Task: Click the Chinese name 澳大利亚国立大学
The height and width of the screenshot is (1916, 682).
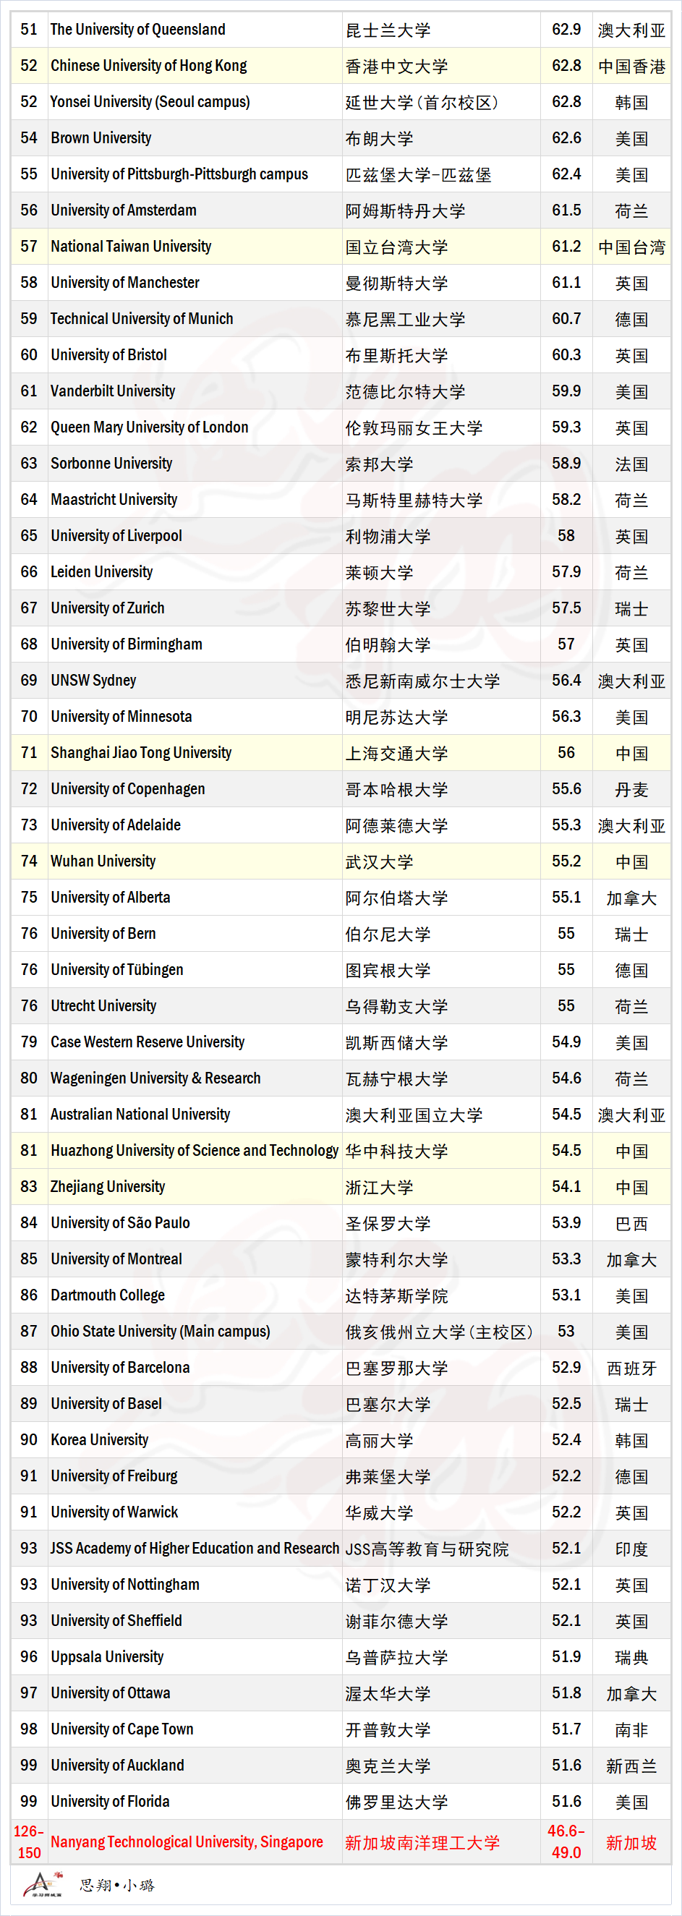Action: pyautogui.click(x=414, y=1115)
